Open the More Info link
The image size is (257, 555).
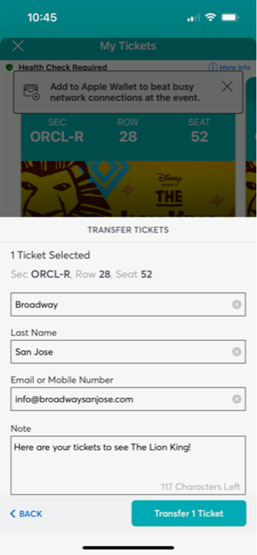tap(229, 67)
